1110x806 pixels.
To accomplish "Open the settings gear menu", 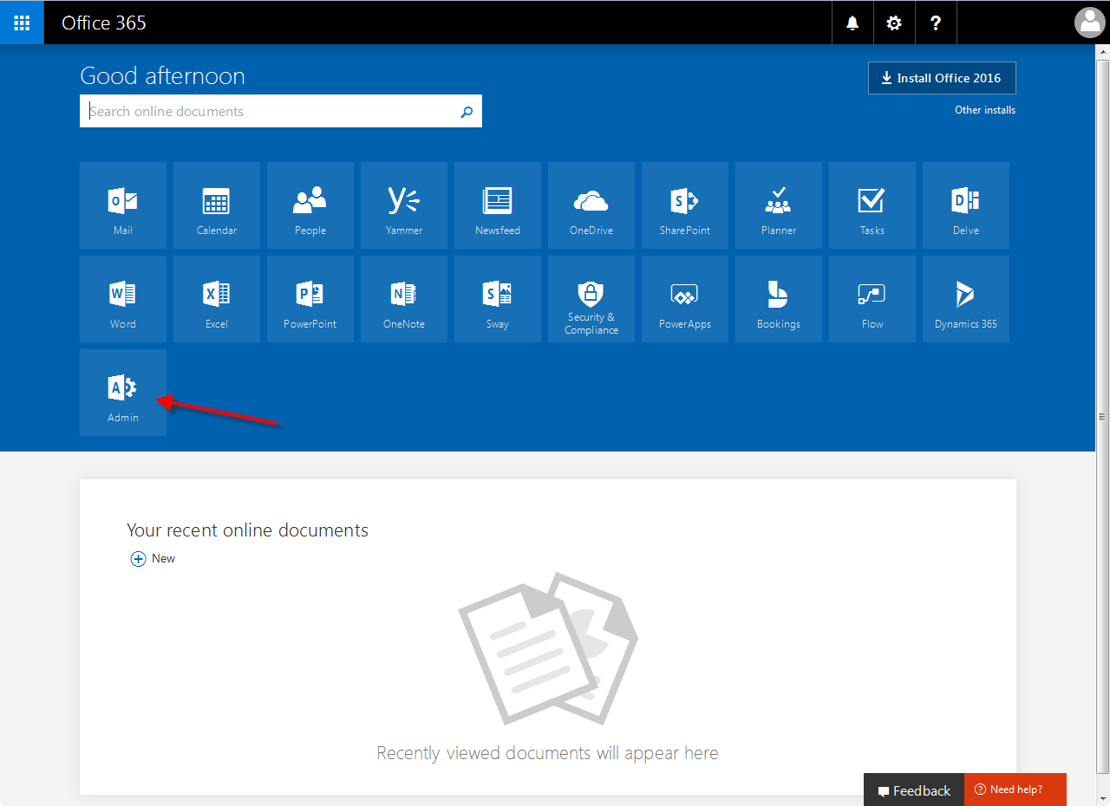I will point(894,23).
